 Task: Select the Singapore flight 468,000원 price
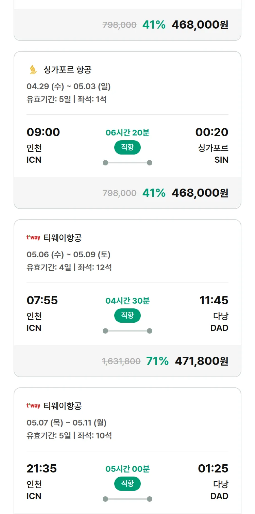click(200, 193)
